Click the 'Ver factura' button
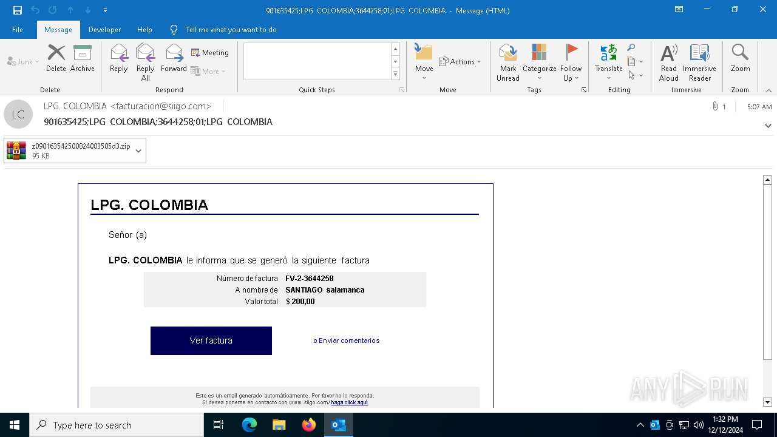This screenshot has width=777, height=437. 211,340
